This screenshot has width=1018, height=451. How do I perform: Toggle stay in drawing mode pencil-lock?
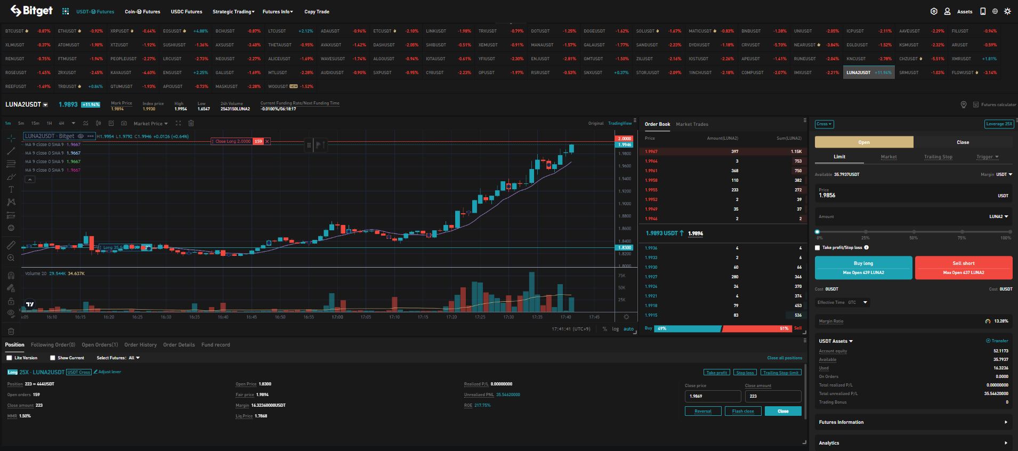(x=11, y=288)
